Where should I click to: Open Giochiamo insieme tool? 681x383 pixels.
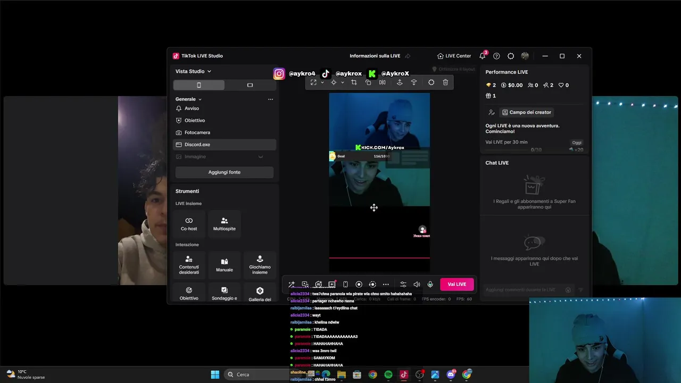(260, 265)
